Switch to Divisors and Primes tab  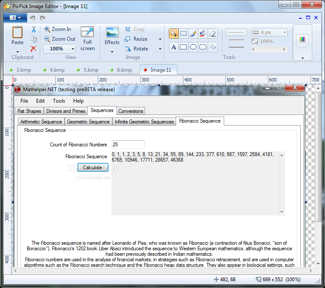66,111
